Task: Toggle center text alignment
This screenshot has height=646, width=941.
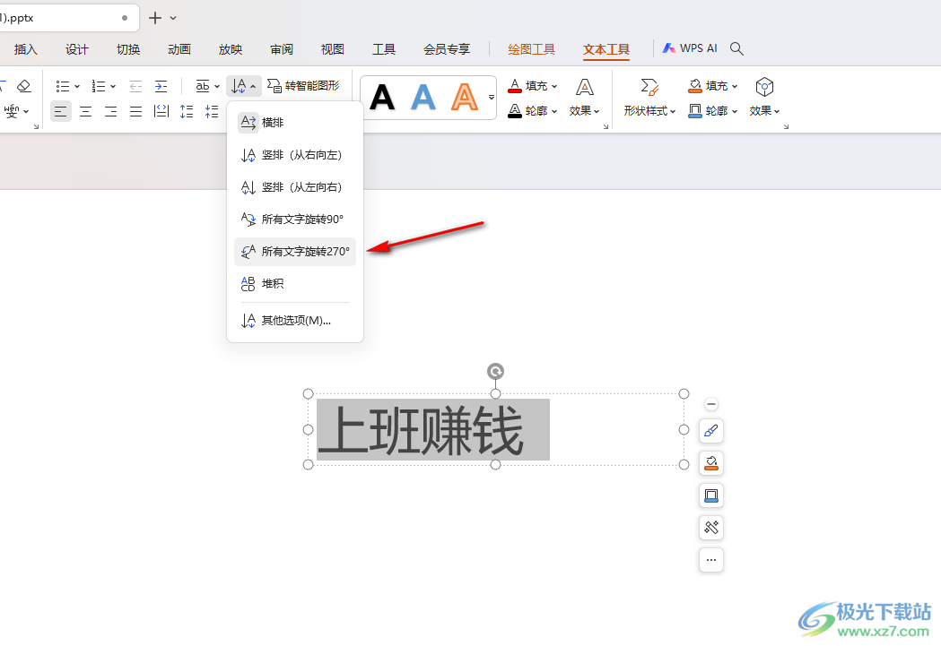Action: (x=86, y=111)
